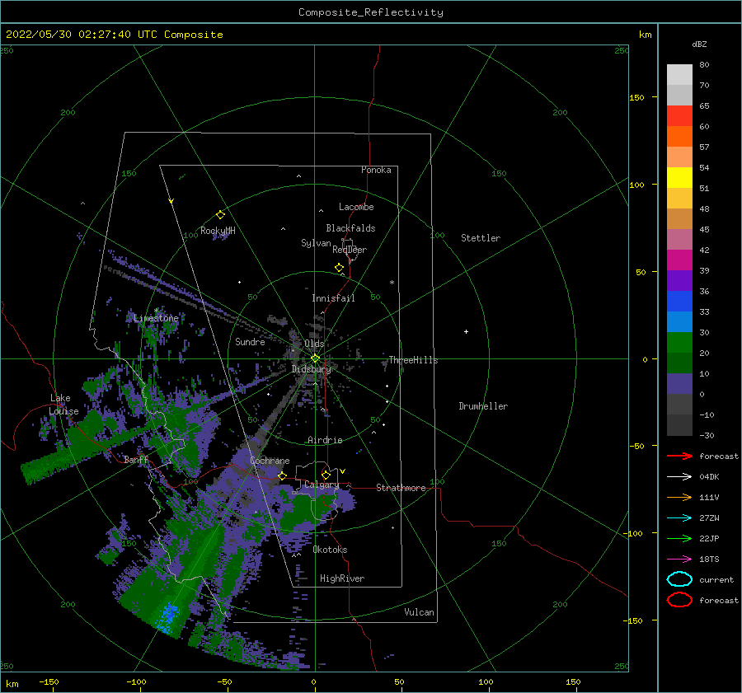Click the Innisfail city label
This screenshot has width=742, height=693.
pyautogui.click(x=333, y=298)
